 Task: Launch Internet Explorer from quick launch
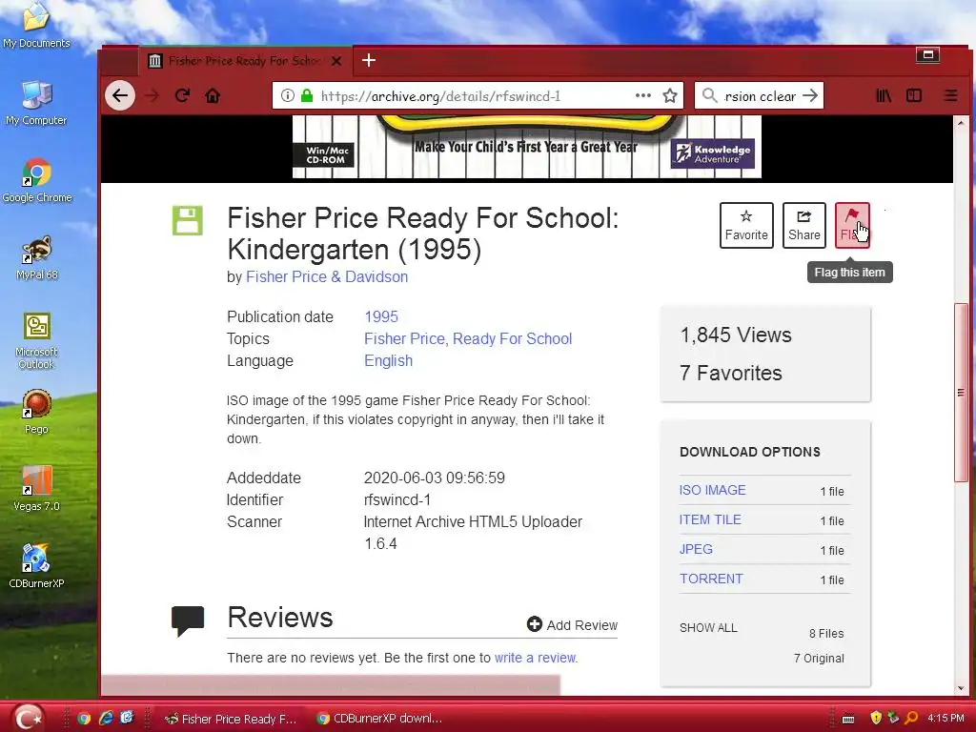click(x=106, y=719)
